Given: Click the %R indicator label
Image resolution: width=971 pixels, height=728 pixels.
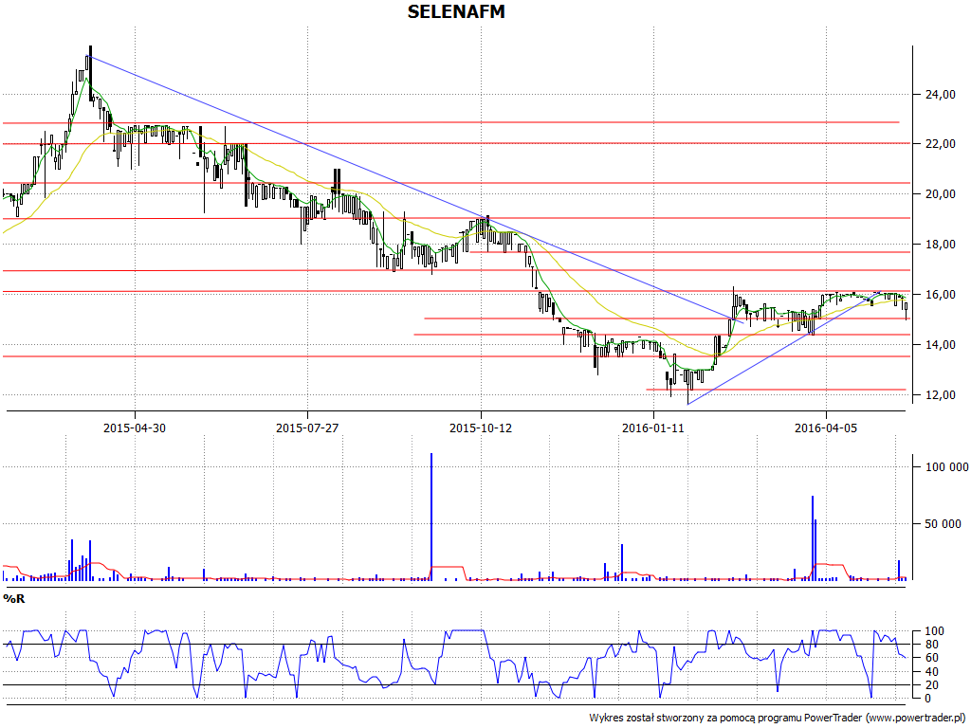Looking at the screenshot, I should point(14,599).
